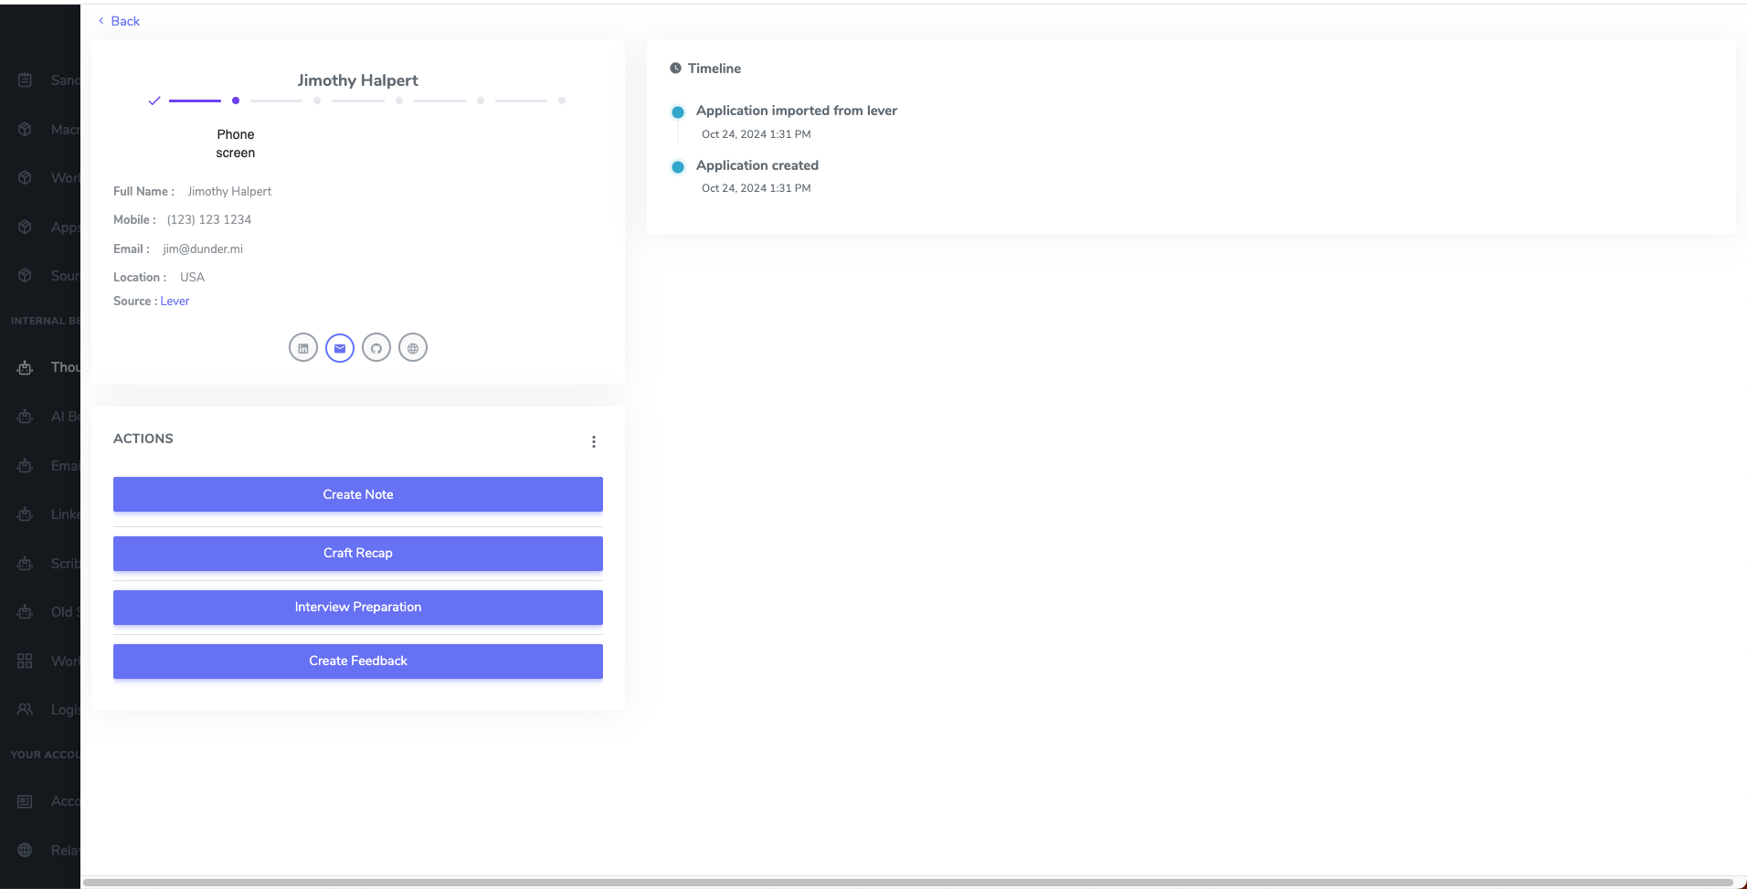Select 'Application imported from lever' timeline marker
The image size is (1747, 889).
coord(678,112)
